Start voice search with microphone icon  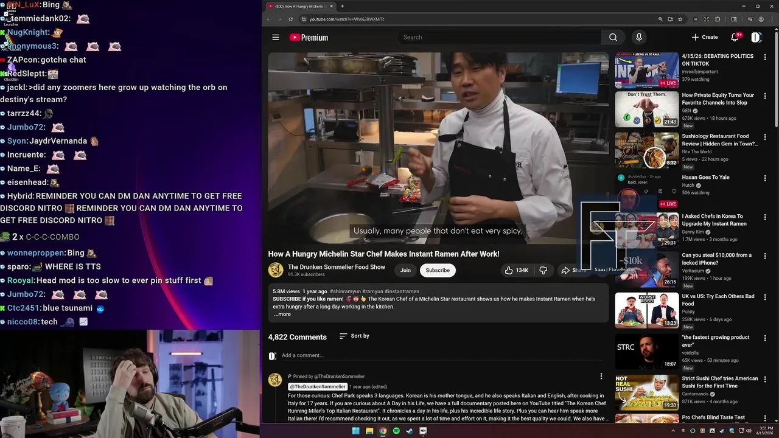pyautogui.click(x=638, y=37)
